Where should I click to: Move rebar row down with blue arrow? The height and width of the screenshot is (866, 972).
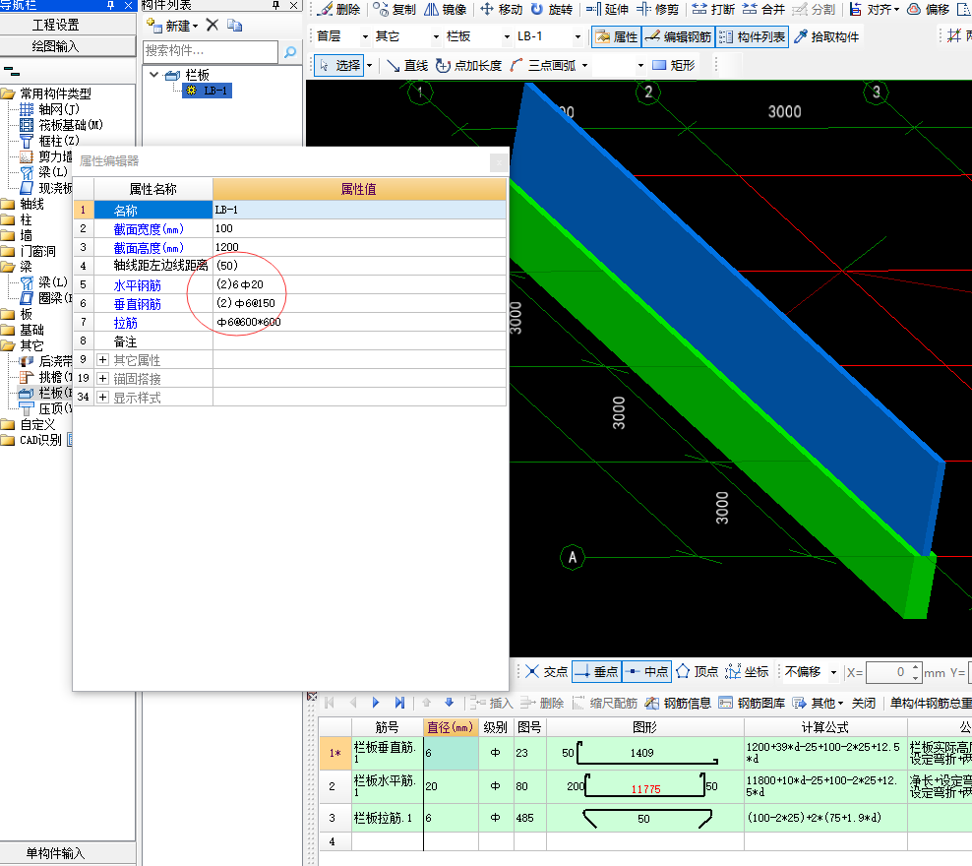click(450, 703)
